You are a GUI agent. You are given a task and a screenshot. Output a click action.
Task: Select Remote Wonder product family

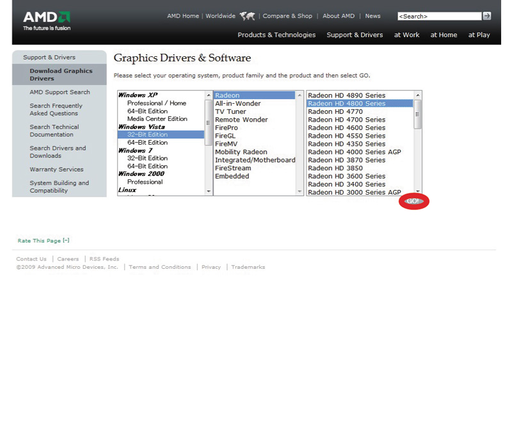click(241, 120)
